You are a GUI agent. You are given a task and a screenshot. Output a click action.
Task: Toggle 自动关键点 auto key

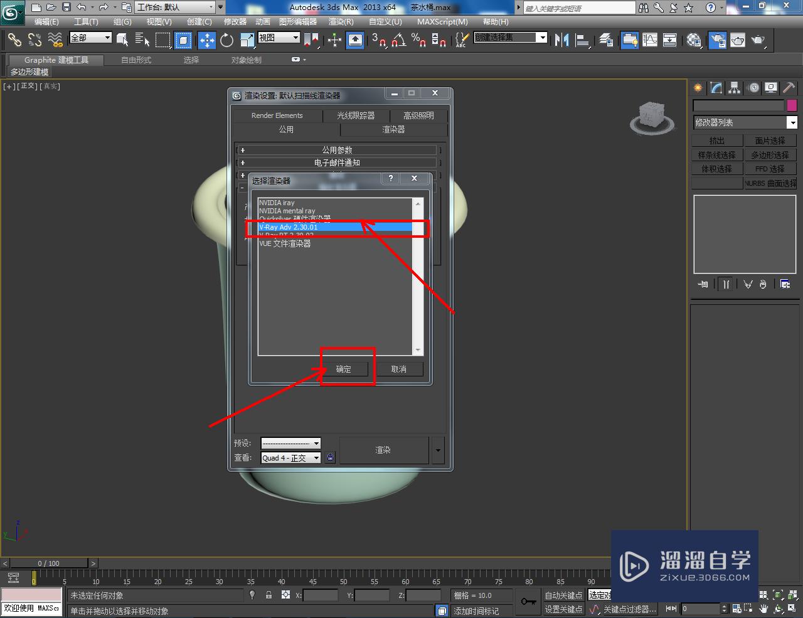click(563, 595)
